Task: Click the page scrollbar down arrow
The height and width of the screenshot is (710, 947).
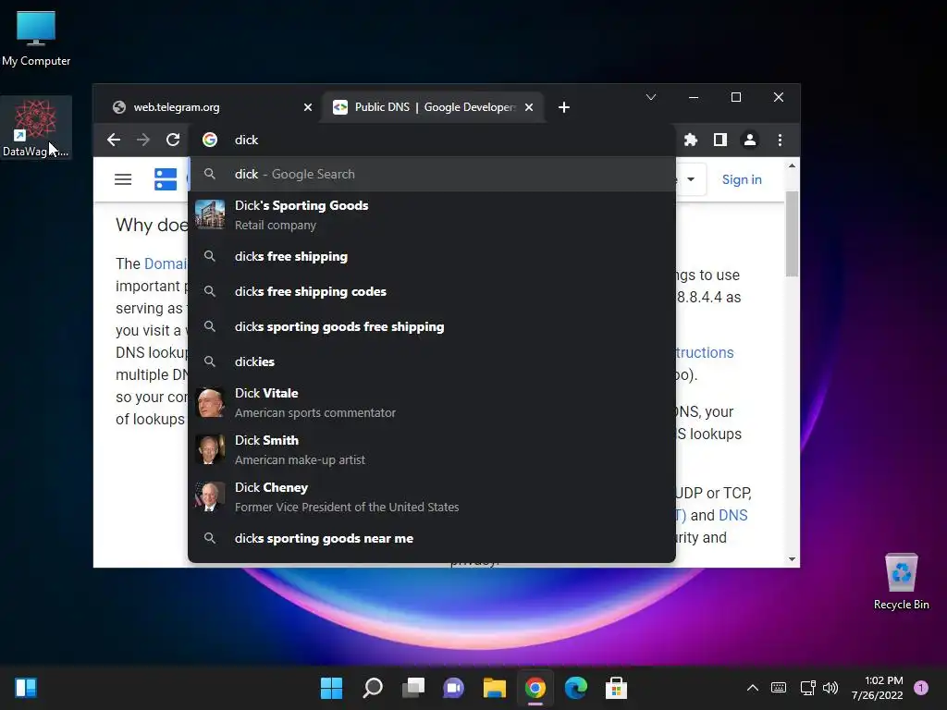Action: click(792, 559)
